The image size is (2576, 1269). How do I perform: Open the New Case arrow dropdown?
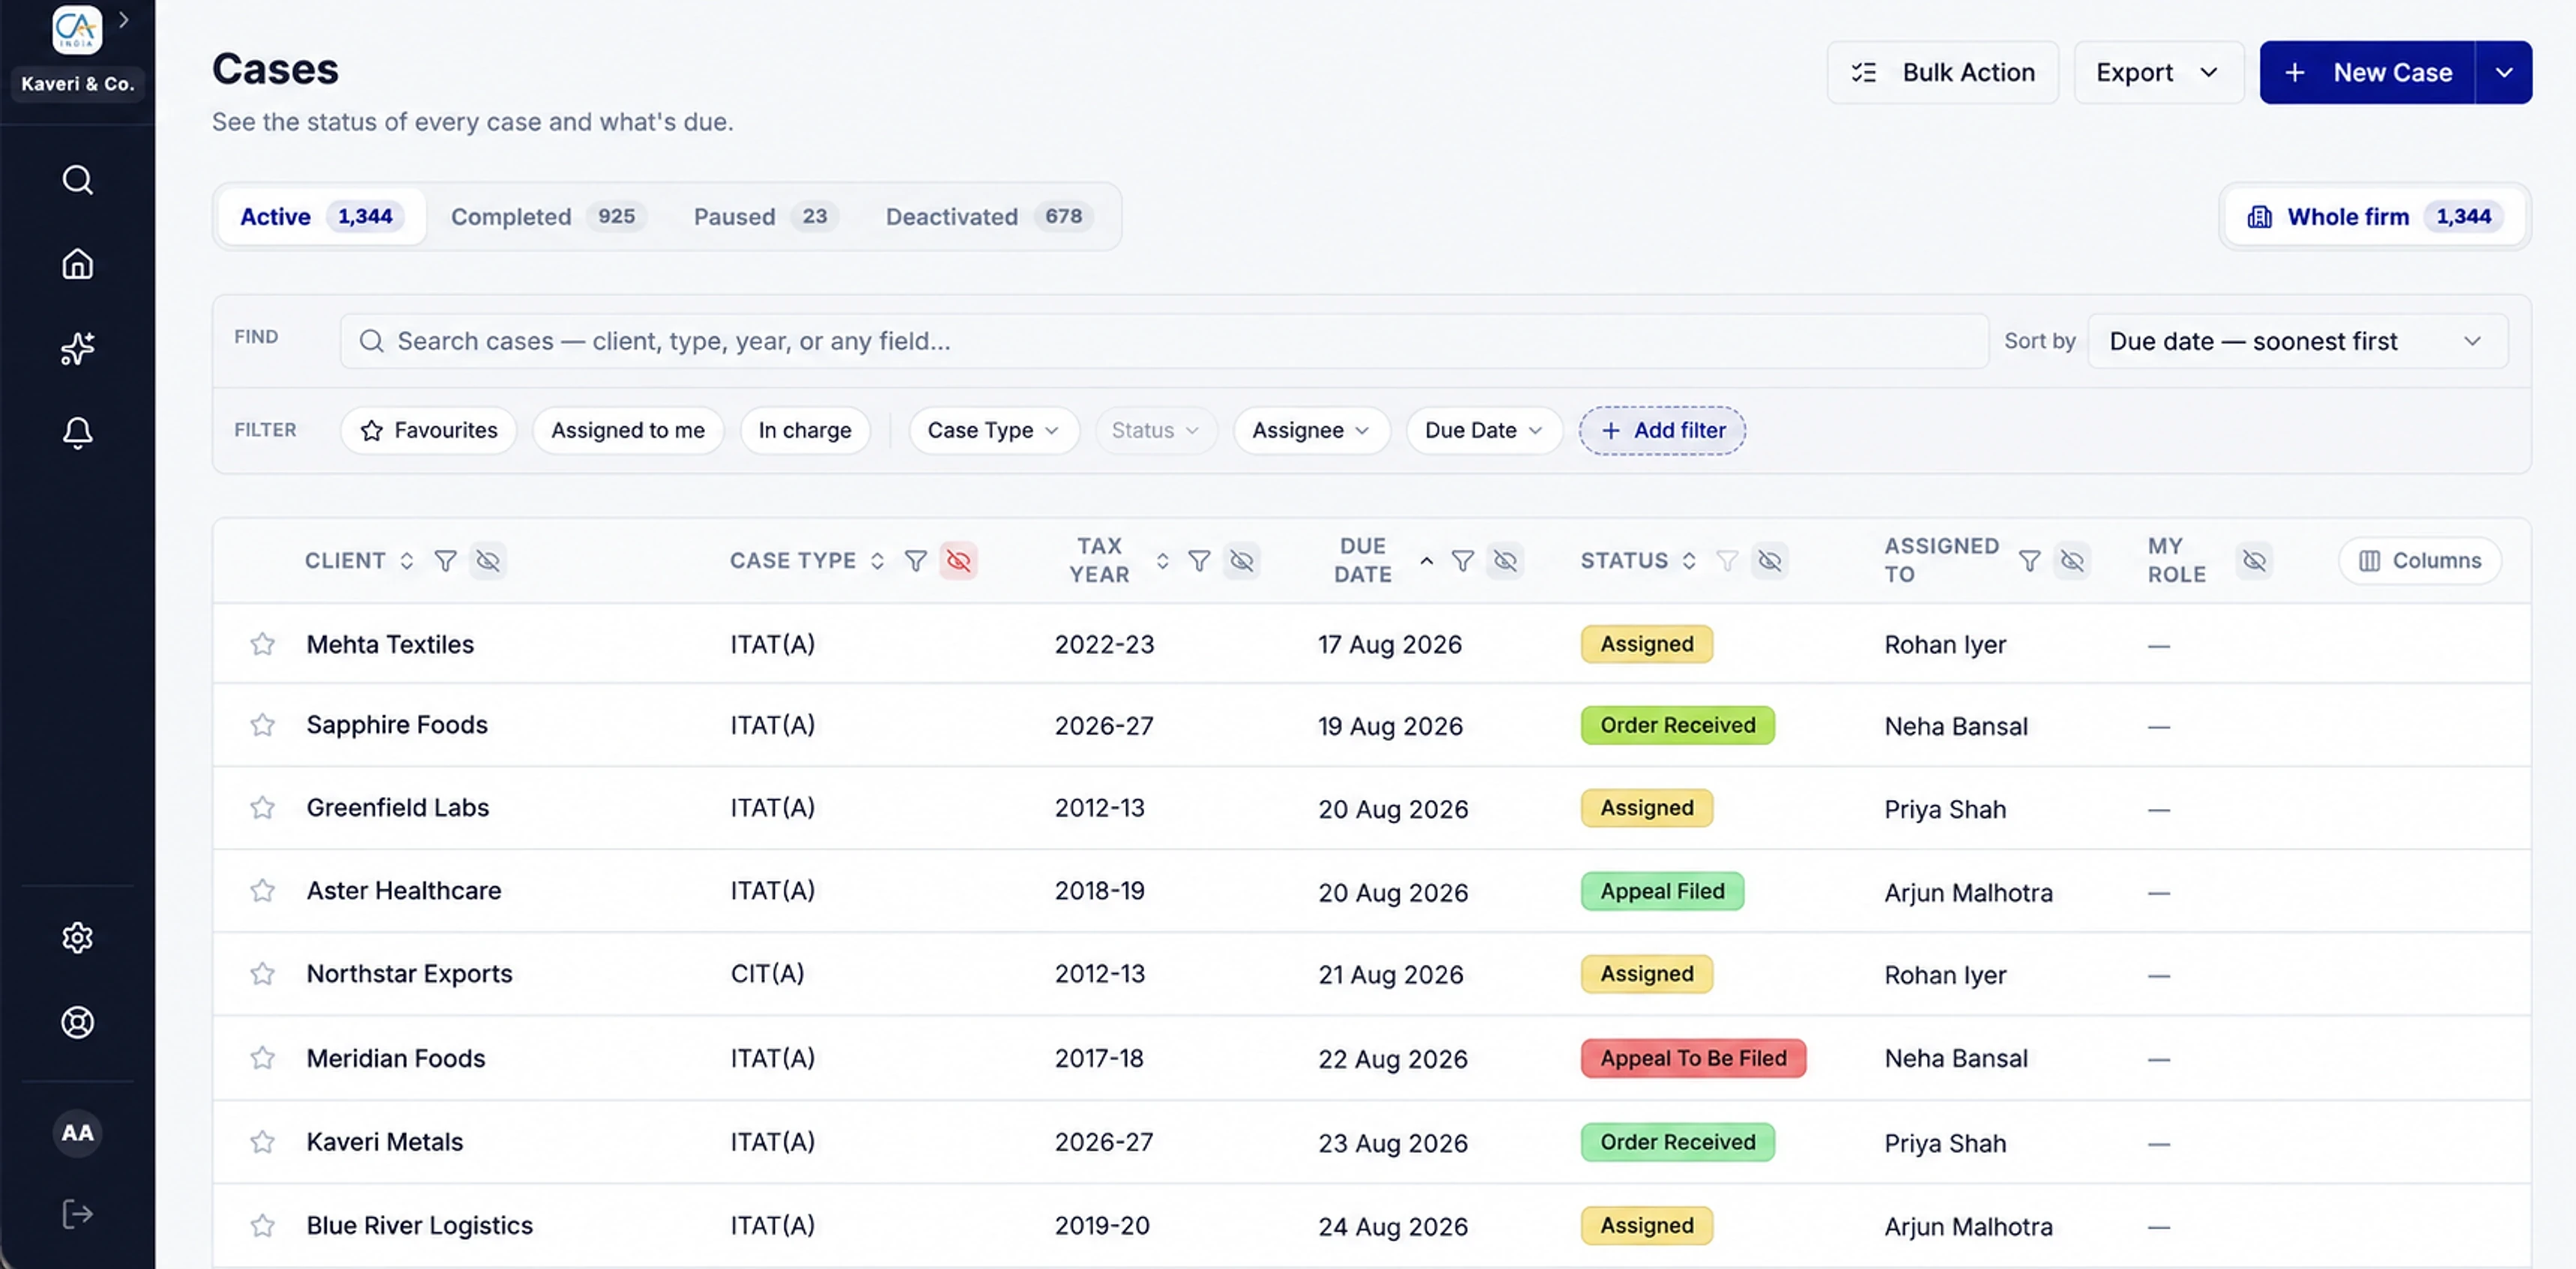point(2503,72)
